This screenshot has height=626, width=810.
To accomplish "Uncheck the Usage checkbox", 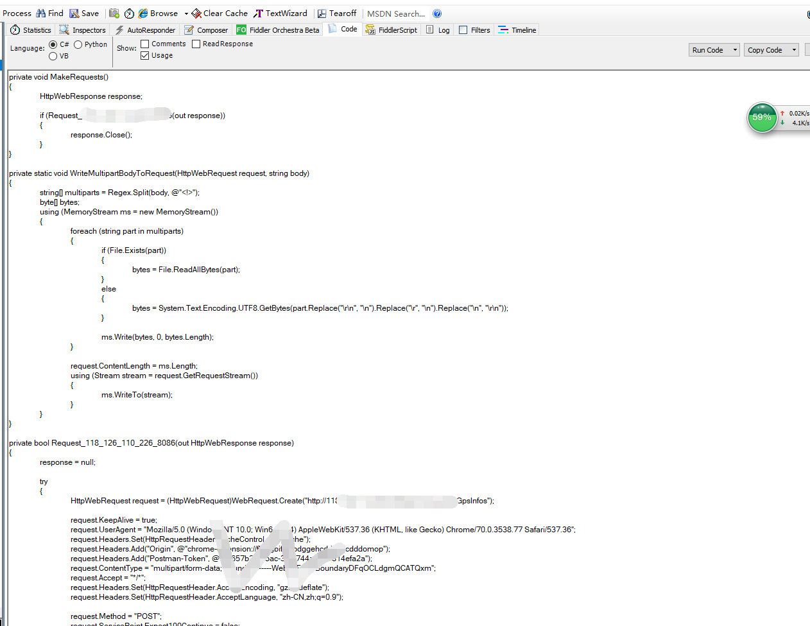I will 145,56.
